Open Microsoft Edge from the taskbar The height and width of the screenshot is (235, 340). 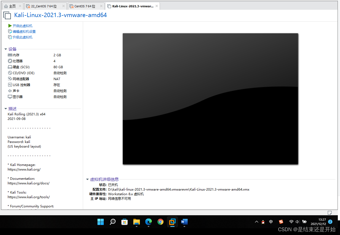[148, 222]
